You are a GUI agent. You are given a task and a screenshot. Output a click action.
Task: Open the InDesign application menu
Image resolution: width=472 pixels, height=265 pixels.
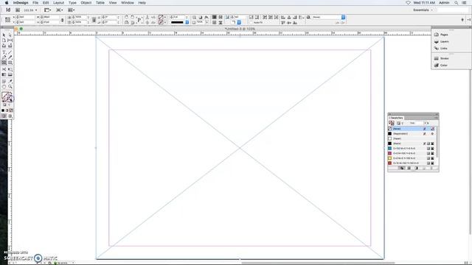(21, 3)
